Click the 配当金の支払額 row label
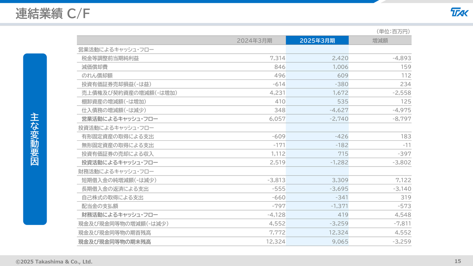 100,206
